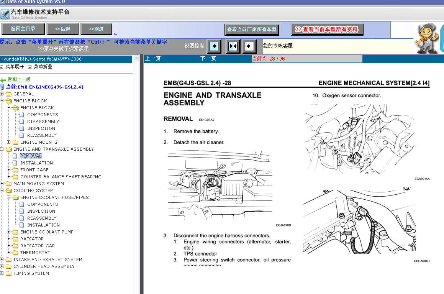Click the page indicator field 28 / 96
The height and width of the screenshot is (294, 444).
click(307, 59)
